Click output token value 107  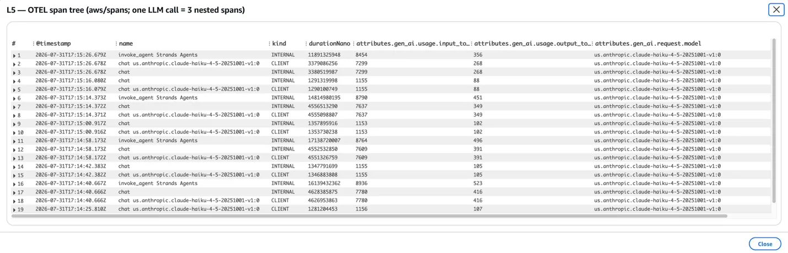pyautogui.click(x=478, y=209)
